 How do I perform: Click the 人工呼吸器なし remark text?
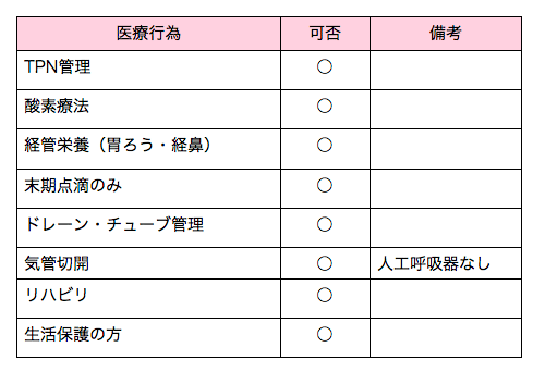(434, 263)
